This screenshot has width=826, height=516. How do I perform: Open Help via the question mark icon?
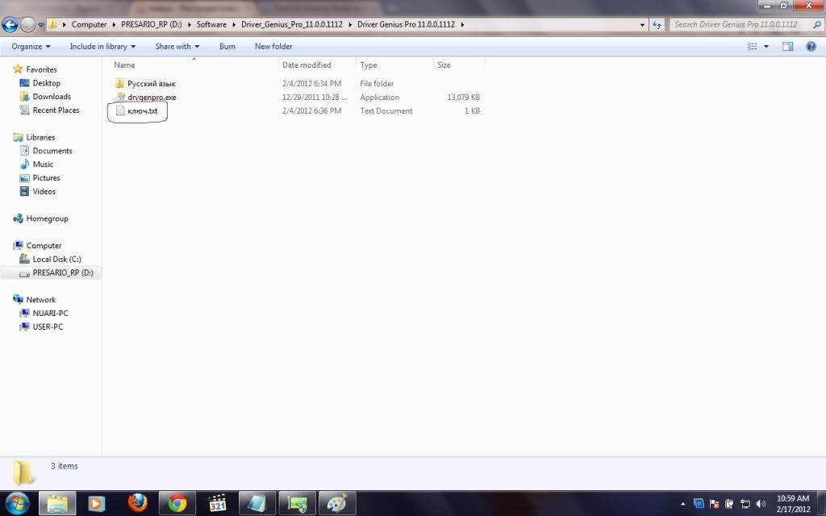811,46
